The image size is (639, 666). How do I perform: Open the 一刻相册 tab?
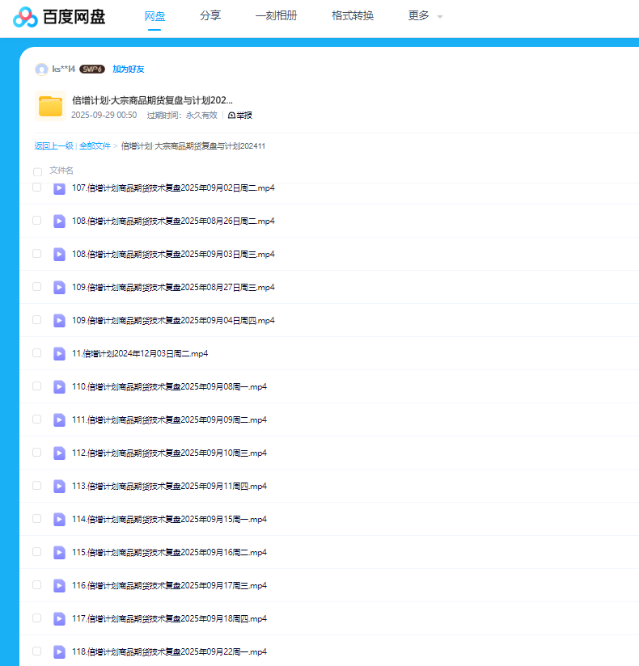(x=276, y=15)
